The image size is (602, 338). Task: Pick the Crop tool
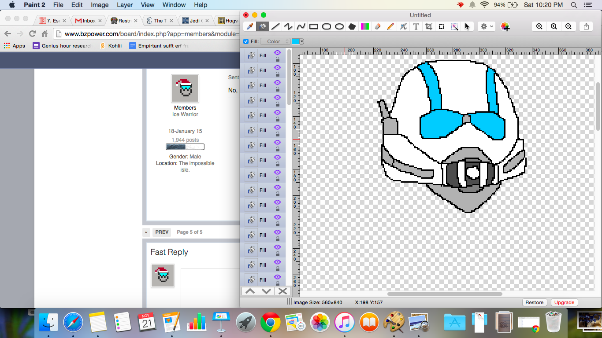(428, 26)
